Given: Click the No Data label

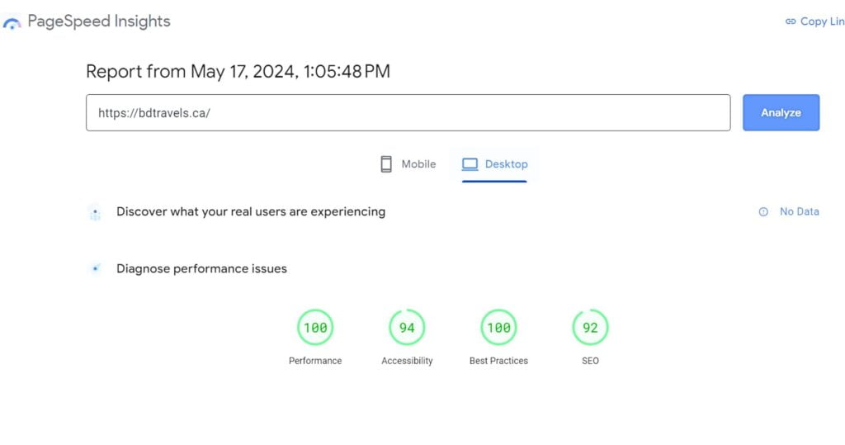Looking at the screenshot, I should coord(799,211).
